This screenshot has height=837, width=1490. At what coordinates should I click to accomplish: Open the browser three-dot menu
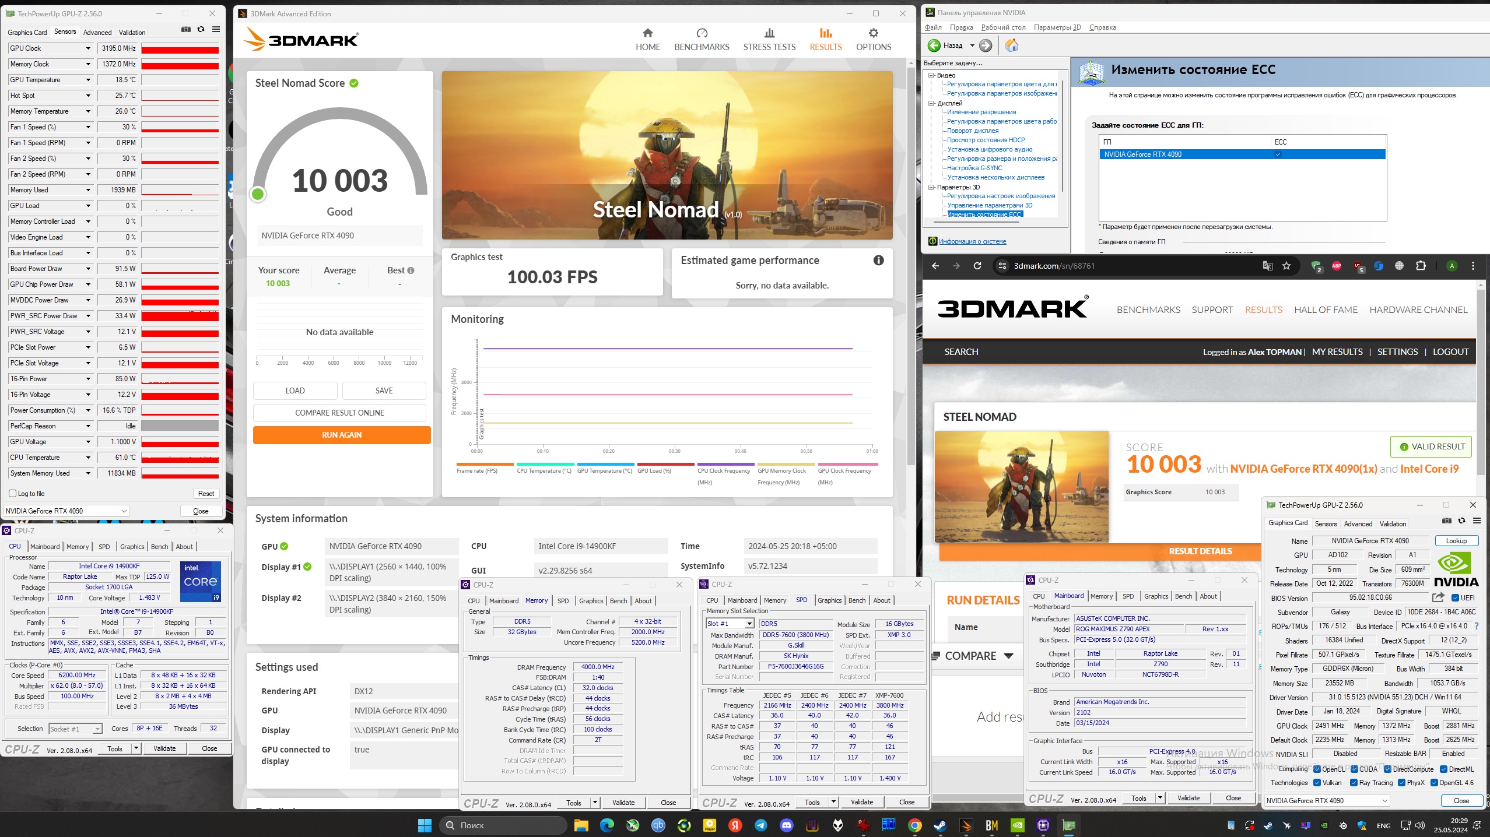point(1473,266)
